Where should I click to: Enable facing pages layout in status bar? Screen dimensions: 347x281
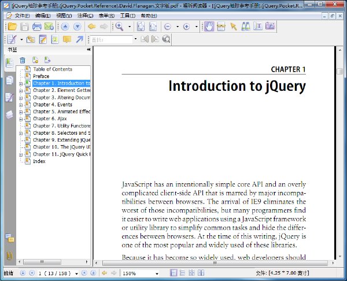[x=201, y=273]
